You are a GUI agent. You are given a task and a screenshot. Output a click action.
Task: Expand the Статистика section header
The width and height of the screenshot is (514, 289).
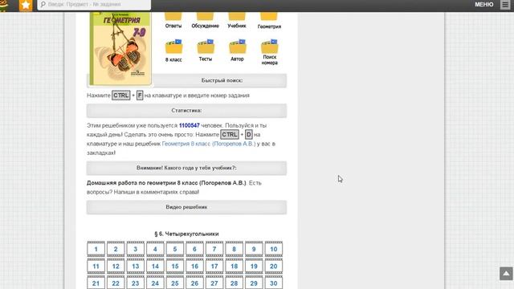click(x=187, y=111)
